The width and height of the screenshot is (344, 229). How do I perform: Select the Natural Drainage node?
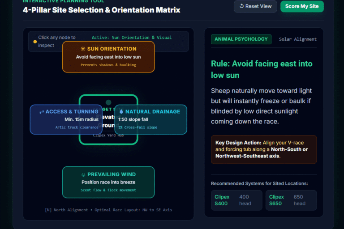pos(150,119)
